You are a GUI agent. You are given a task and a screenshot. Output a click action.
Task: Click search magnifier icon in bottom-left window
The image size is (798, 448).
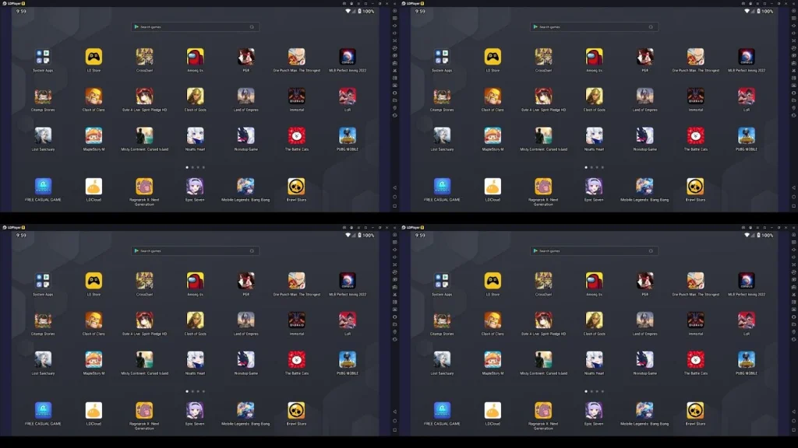point(252,251)
